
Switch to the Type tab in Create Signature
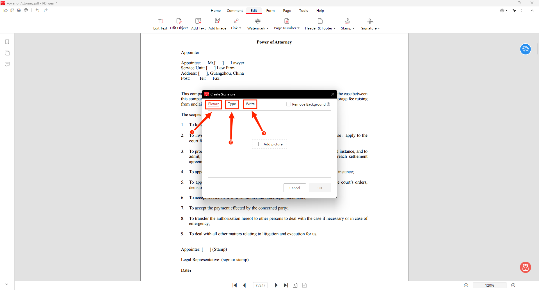pyautogui.click(x=232, y=104)
